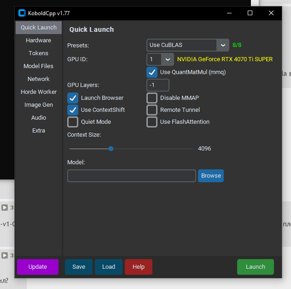Click the KoboldCpp app icon in title bar
This screenshot has width=291, height=289.
22,13
